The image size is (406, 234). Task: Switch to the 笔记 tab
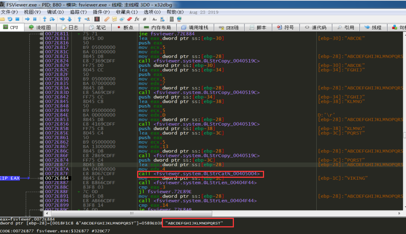97,28
